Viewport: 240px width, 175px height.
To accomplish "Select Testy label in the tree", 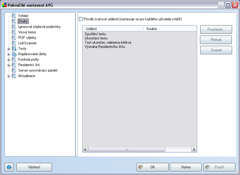I will [22, 49].
